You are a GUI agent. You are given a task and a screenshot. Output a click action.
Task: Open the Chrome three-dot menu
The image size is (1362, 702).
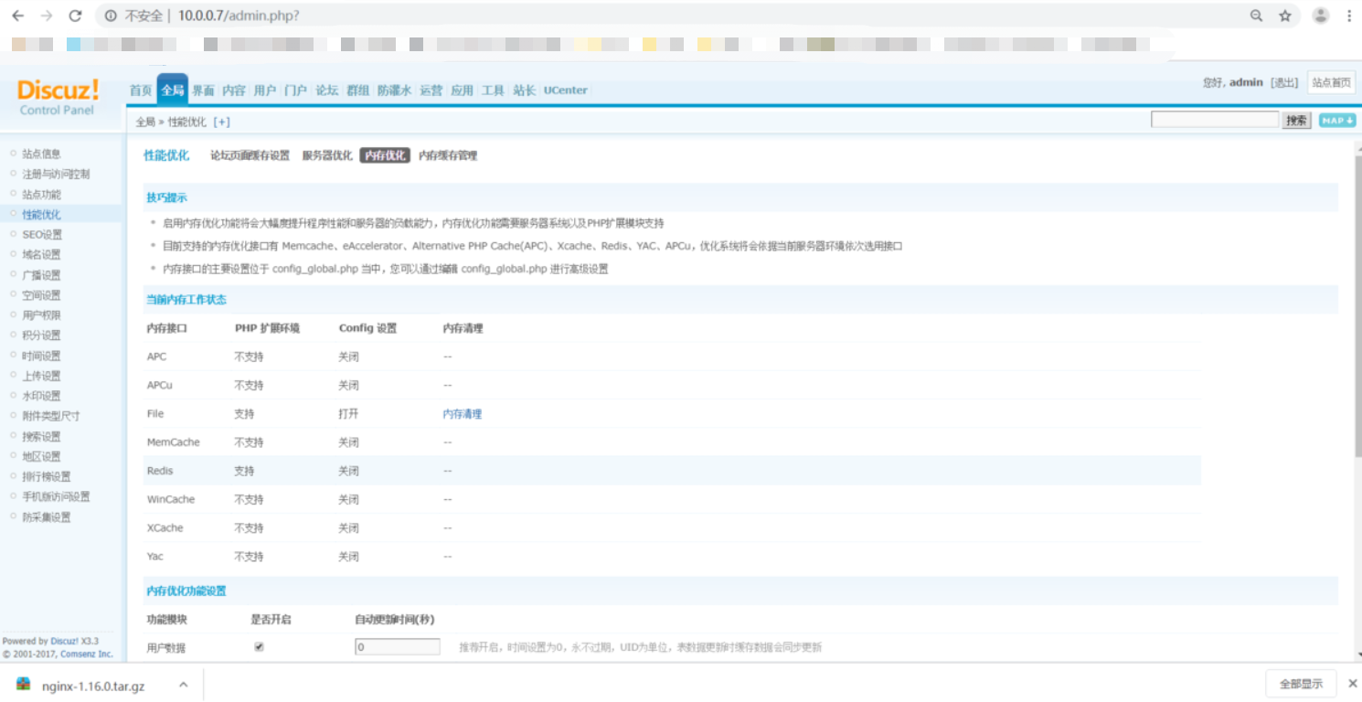(1349, 16)
